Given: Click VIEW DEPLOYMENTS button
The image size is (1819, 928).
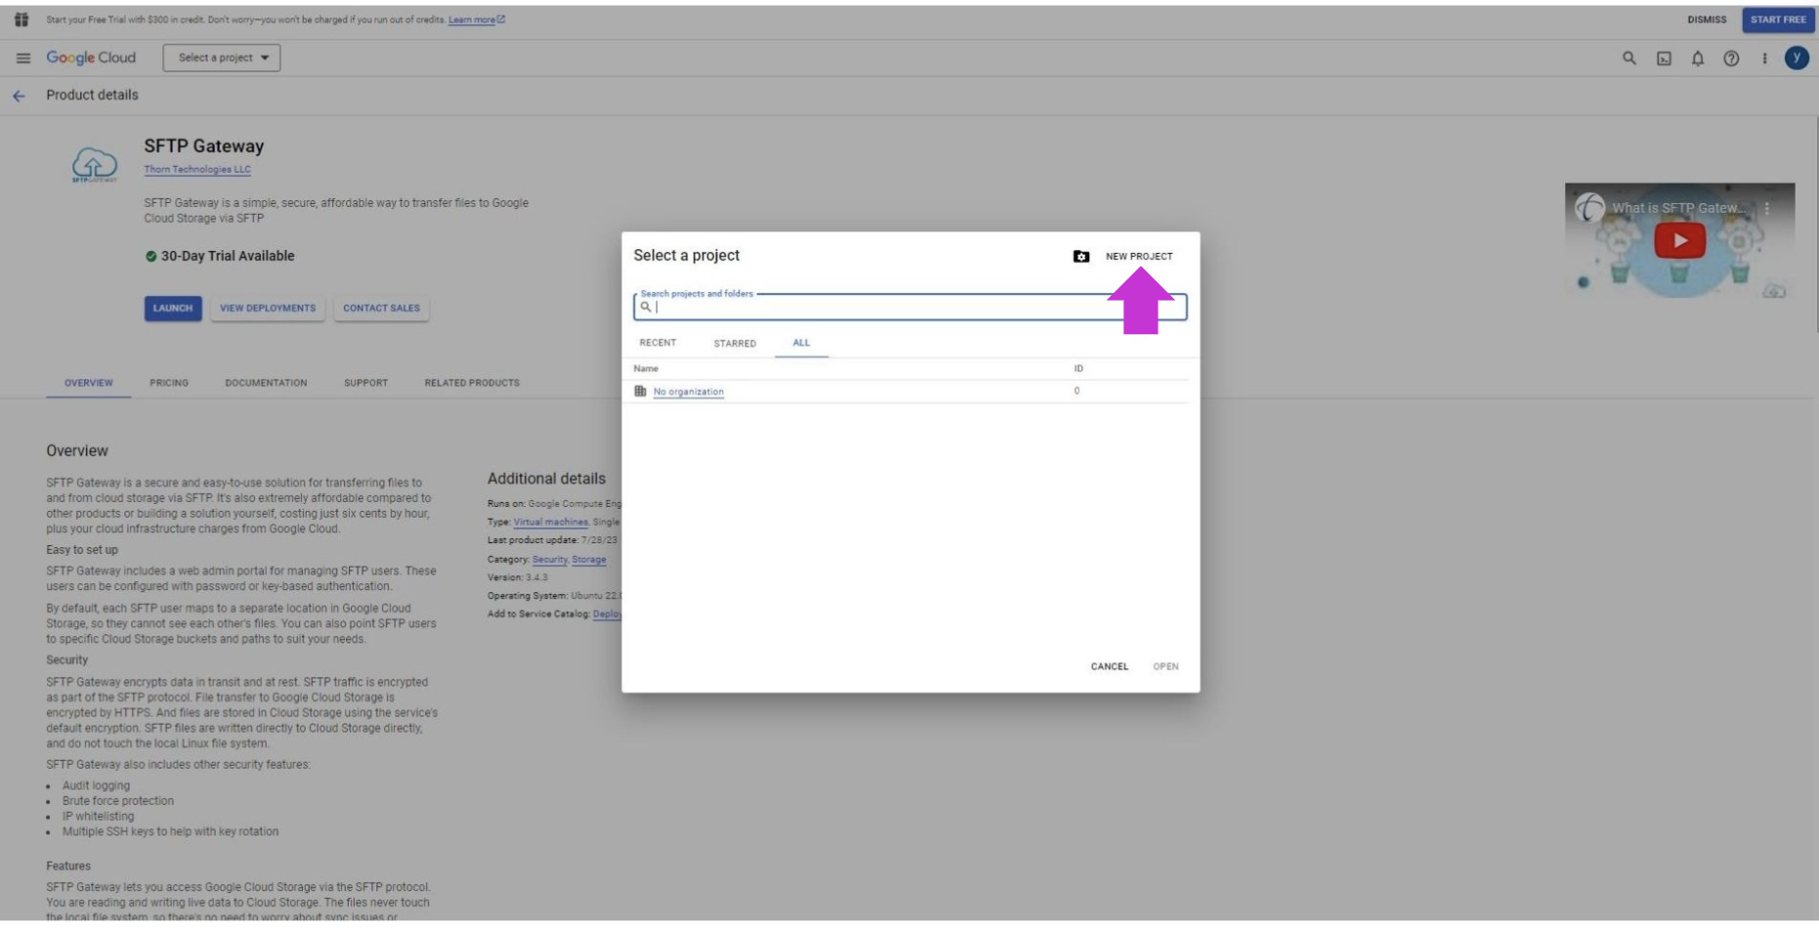Looking at the screenshot, I should pyautogui.click(x=268, y=309).
